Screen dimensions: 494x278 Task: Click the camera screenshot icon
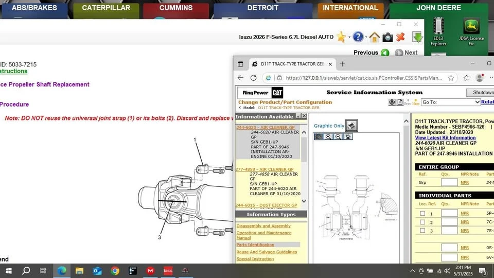pos(387,37)
